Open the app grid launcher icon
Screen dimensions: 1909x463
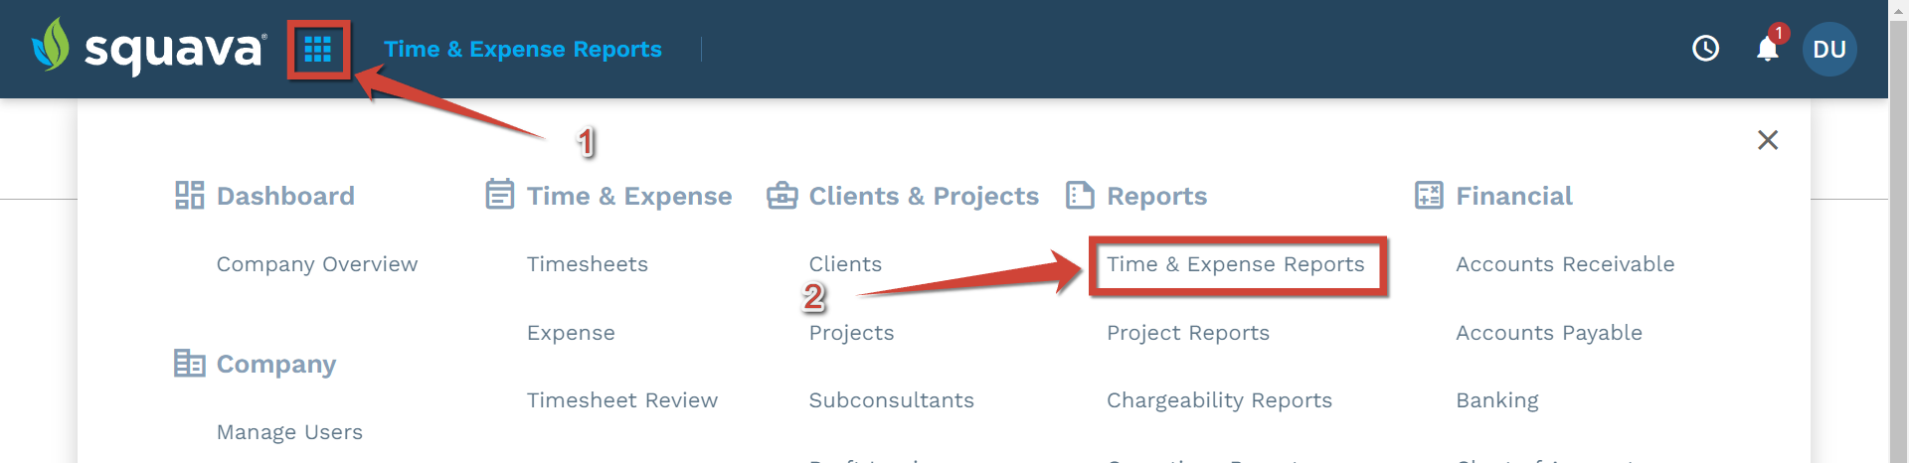[x=318, y=49]
